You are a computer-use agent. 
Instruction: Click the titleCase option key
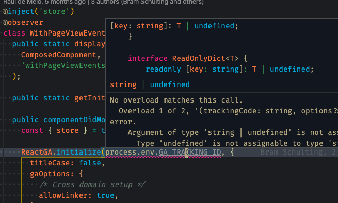(50, 163)
